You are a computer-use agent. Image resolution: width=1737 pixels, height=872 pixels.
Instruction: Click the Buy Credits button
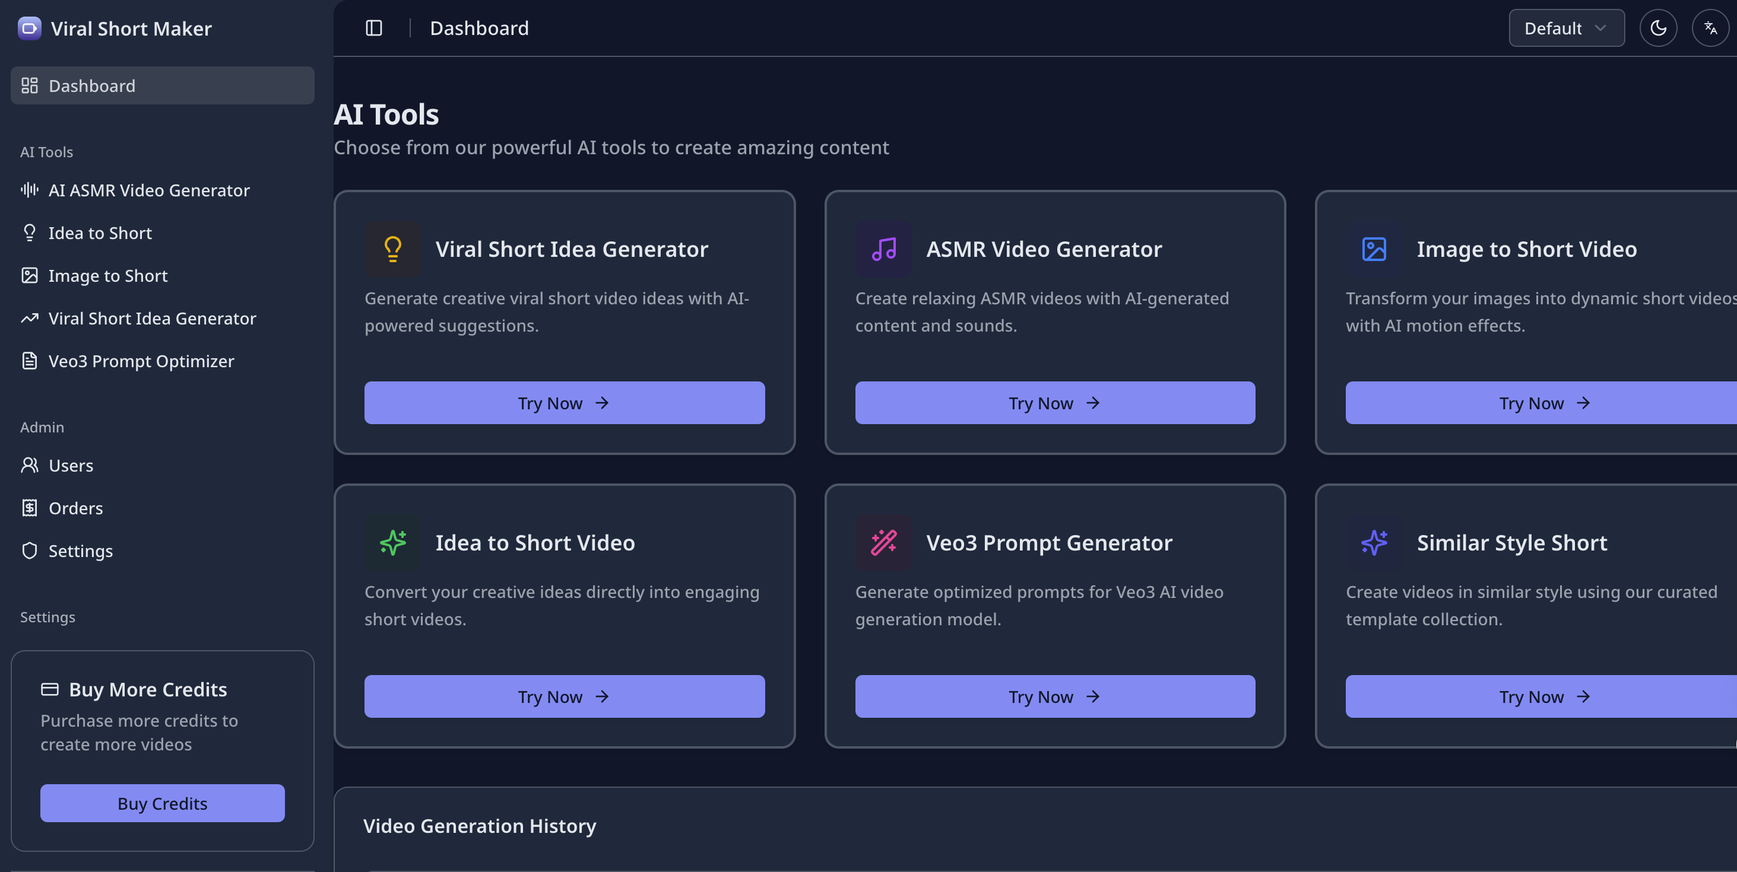(163, 803)
